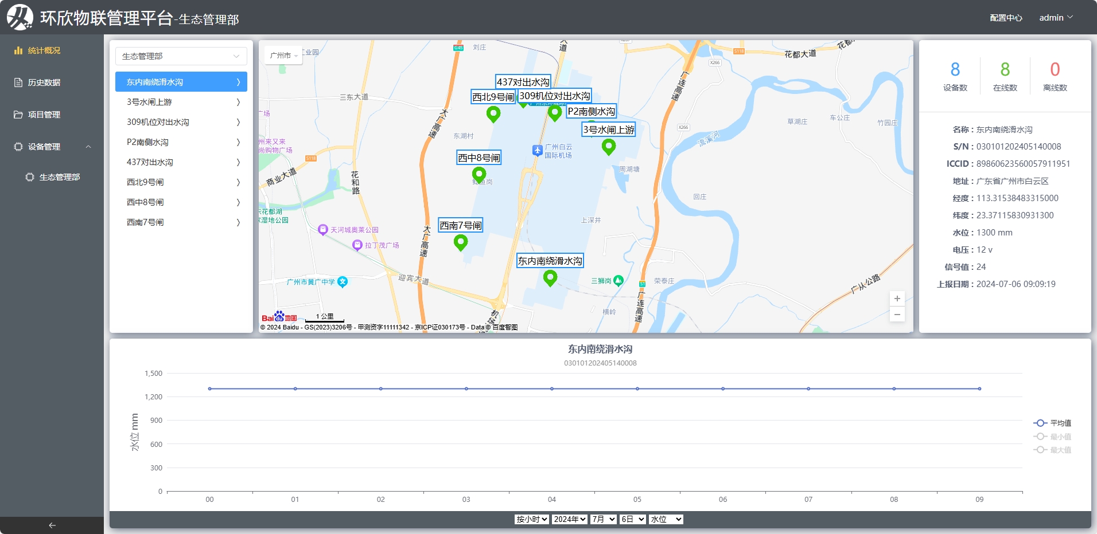Screen dimensions: 1097x534
Task: Open the 按小时 interval dropdown
Action: point(531,519)
